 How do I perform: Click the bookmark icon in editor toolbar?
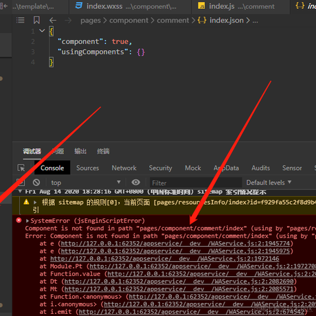[x=36, y=21]
